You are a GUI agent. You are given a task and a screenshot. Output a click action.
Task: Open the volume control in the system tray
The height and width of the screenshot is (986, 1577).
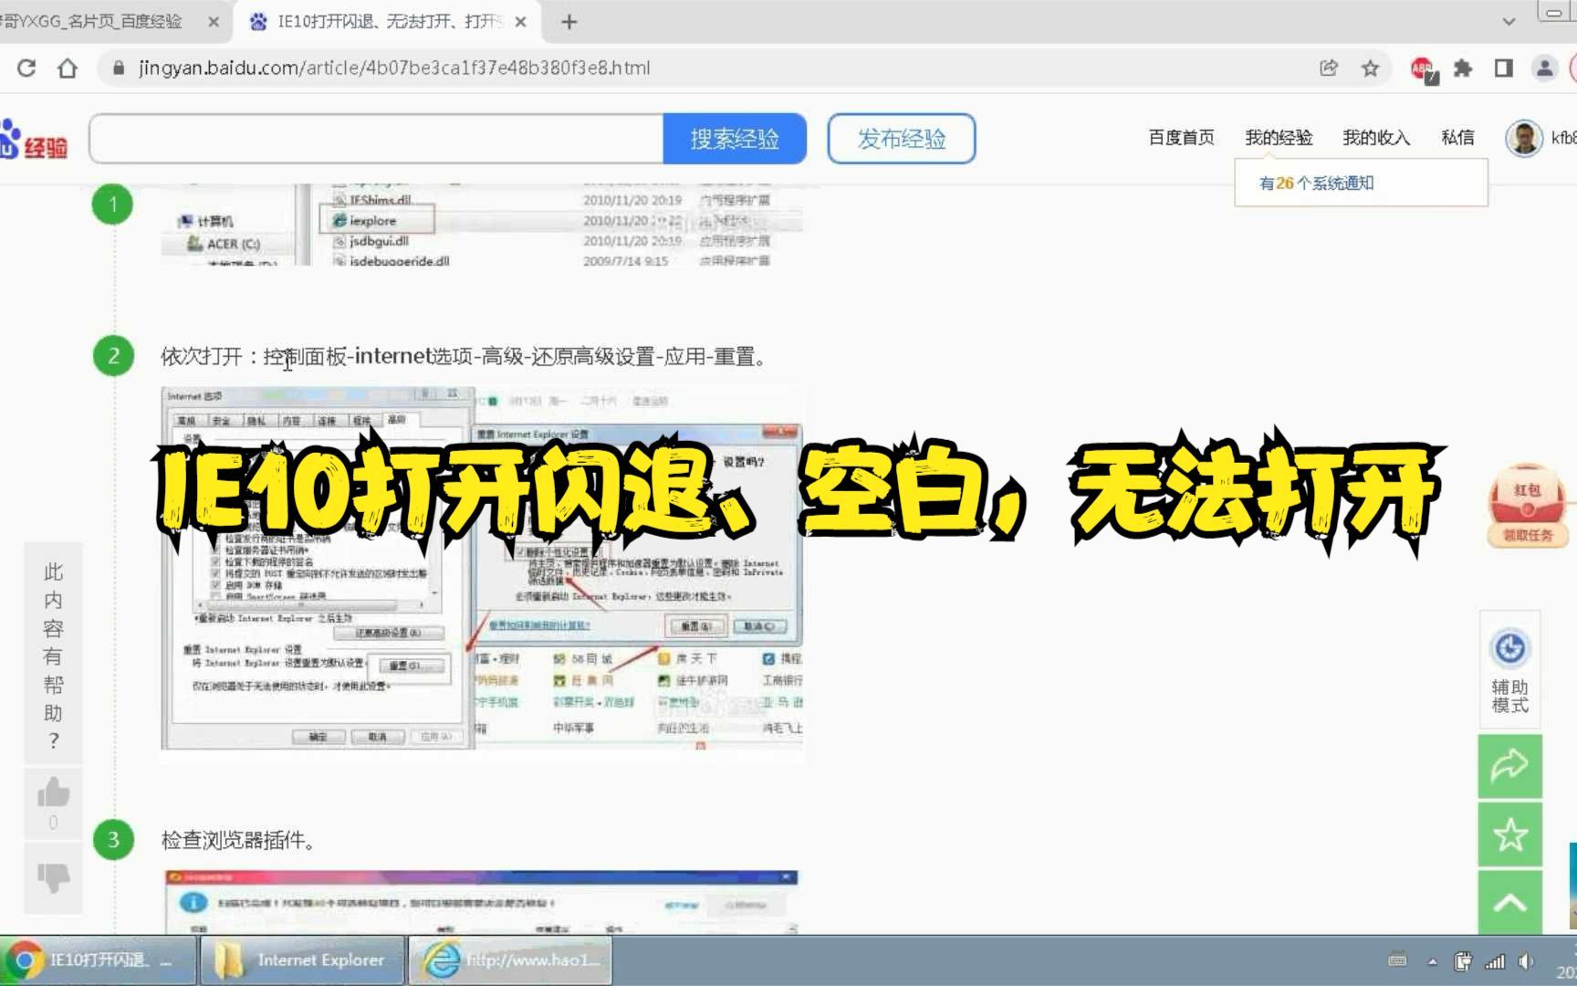click(1525, 960)
